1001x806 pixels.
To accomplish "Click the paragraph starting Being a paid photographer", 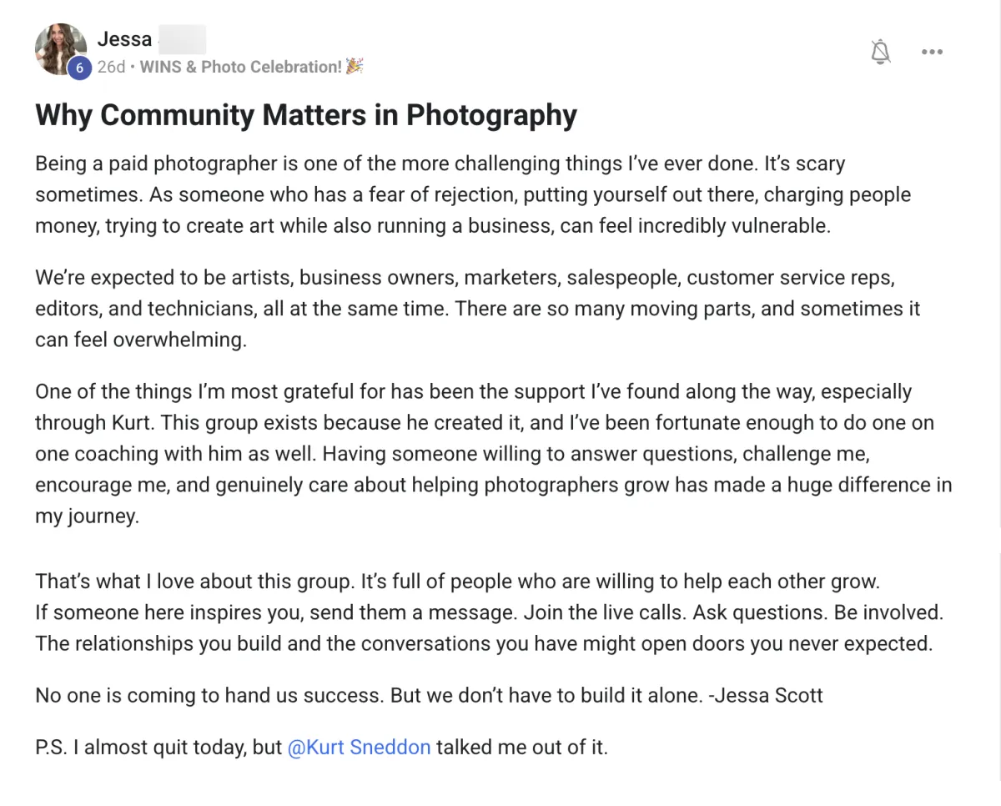I will [x=473, y=194].
